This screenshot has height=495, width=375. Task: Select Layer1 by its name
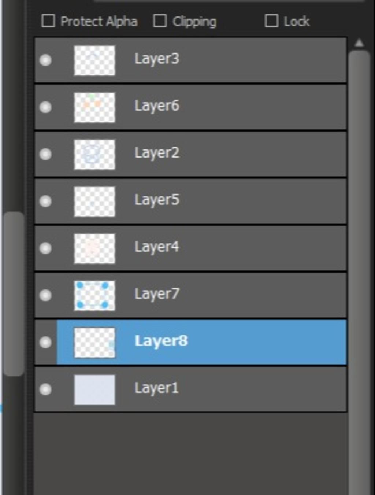coord(156,388)
